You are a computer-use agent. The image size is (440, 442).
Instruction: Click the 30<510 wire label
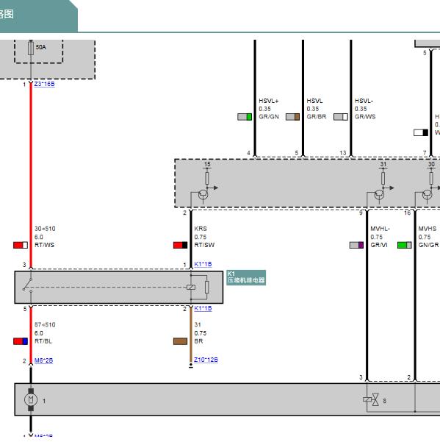point(45,229)
